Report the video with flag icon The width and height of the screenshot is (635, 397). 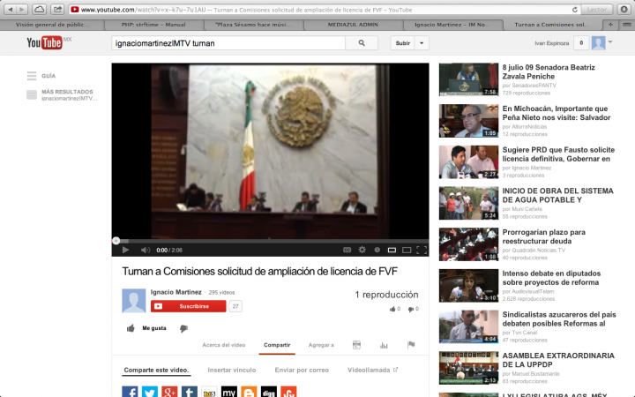pos(411,345)
